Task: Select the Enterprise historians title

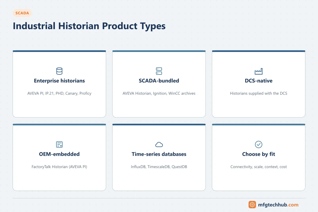Action: (59, 81)
